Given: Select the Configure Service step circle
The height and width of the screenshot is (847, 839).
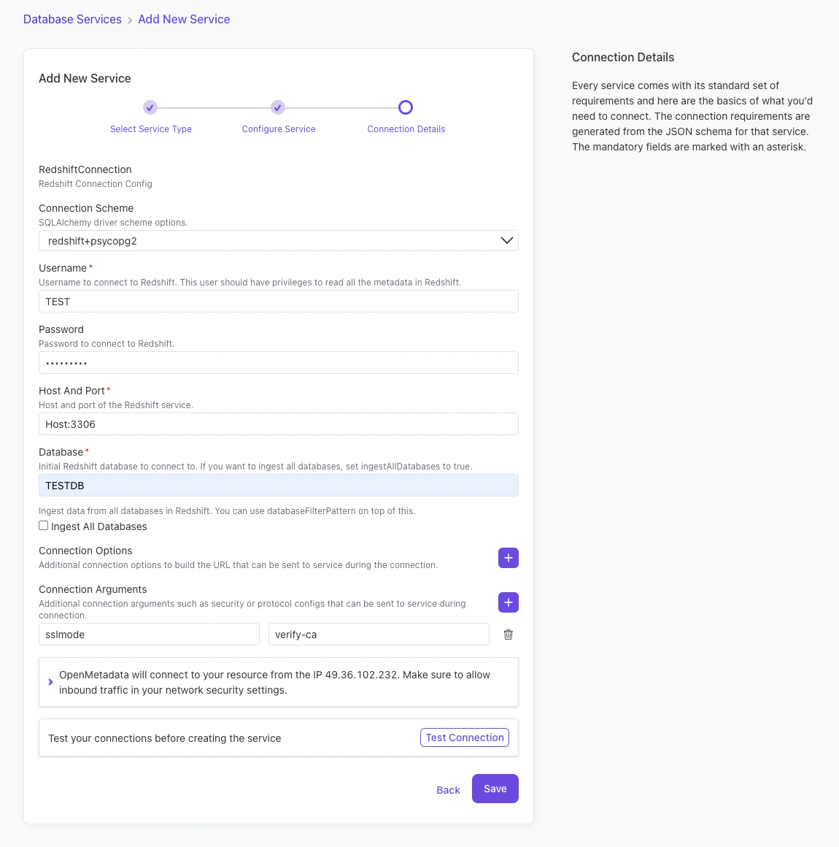Looking at the screenshot, I should point(277,107).
